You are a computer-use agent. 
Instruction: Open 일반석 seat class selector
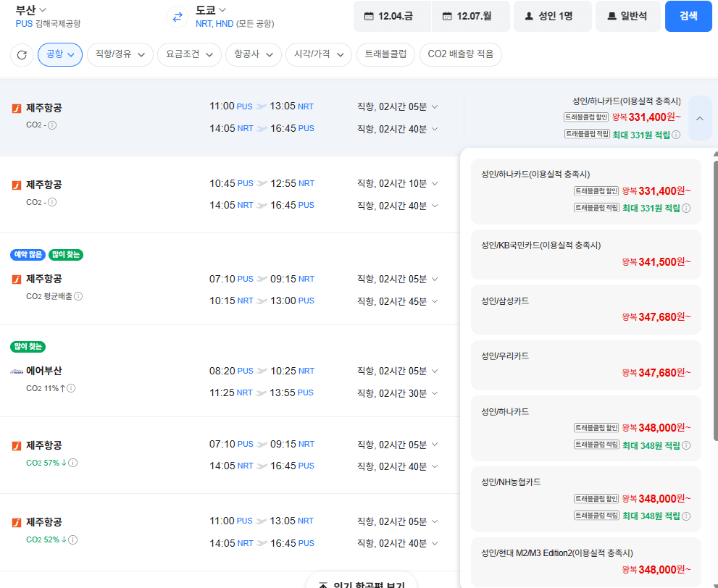pos(627,17)
